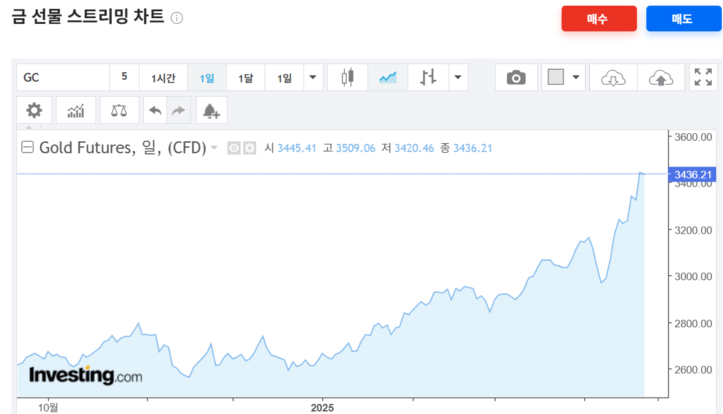This screenshot has width=723, height=414.
Task: Open chart settings gear icon
Action: click(34, 110)
